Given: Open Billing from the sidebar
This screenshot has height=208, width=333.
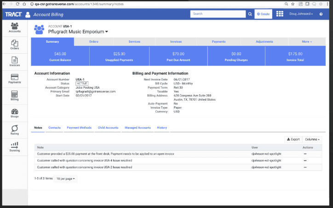Looking at the screenshot, I should pos(14,96).
